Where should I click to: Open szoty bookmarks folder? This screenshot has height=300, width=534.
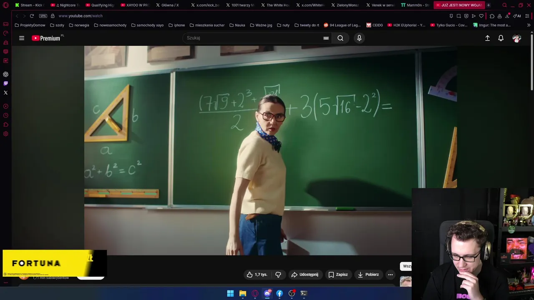(57, 25)
